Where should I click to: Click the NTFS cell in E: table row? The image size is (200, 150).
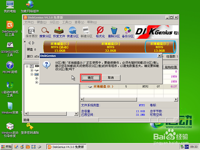pos(145,87)
